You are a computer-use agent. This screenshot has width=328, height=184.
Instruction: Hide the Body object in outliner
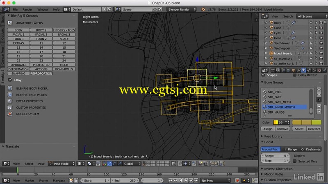pyautogui.click(x=311, y=22)
